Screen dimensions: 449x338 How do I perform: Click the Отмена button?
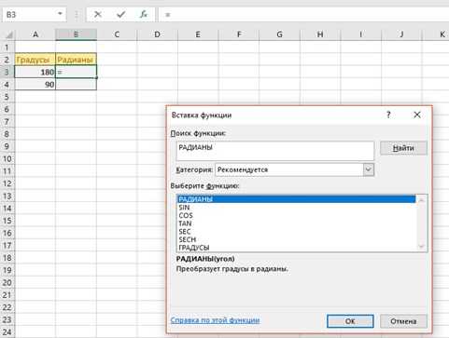click(x=403, y=321)
